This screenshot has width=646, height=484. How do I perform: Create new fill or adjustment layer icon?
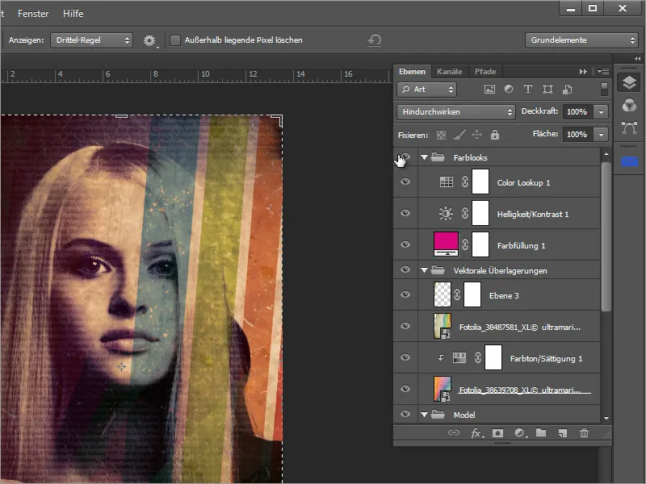(520, 433)
